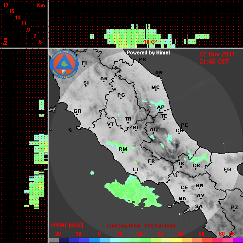Click the CH city label
The image size is (243, 243).
point(179,130)
